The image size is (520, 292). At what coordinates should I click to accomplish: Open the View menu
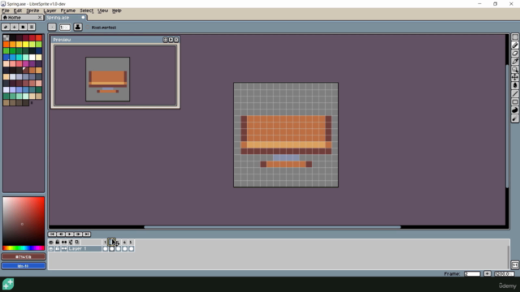(x=103, y=11)
